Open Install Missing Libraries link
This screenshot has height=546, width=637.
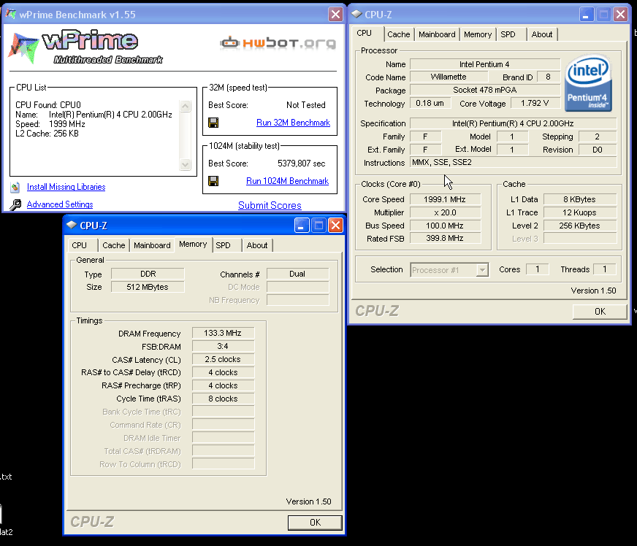tap(66, 187)
